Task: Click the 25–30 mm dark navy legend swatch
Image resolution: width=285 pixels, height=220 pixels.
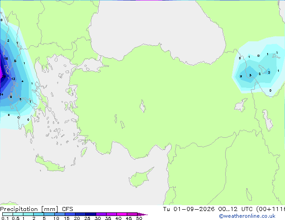Action: click(90, 214)
